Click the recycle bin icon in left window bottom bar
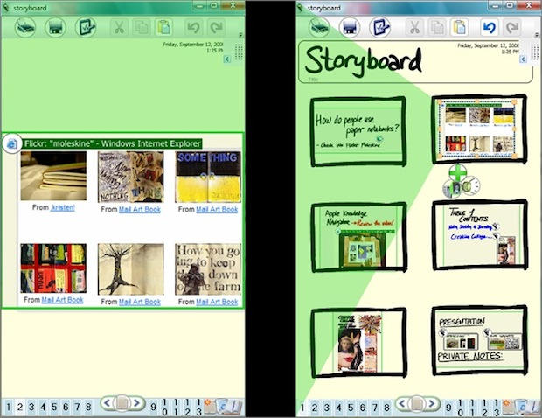Screen dimensions: 542x418 coord(222,406)
